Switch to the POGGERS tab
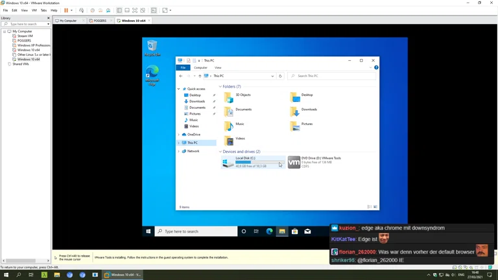498x280 pixels. pyautogui.click(x=99, y=21)
